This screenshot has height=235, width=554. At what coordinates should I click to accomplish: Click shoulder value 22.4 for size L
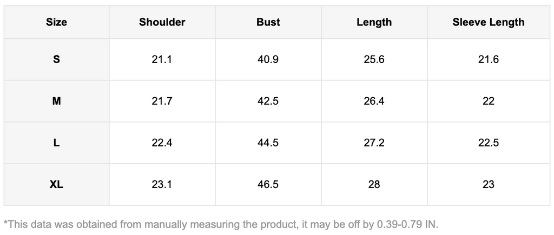(162, 143)
